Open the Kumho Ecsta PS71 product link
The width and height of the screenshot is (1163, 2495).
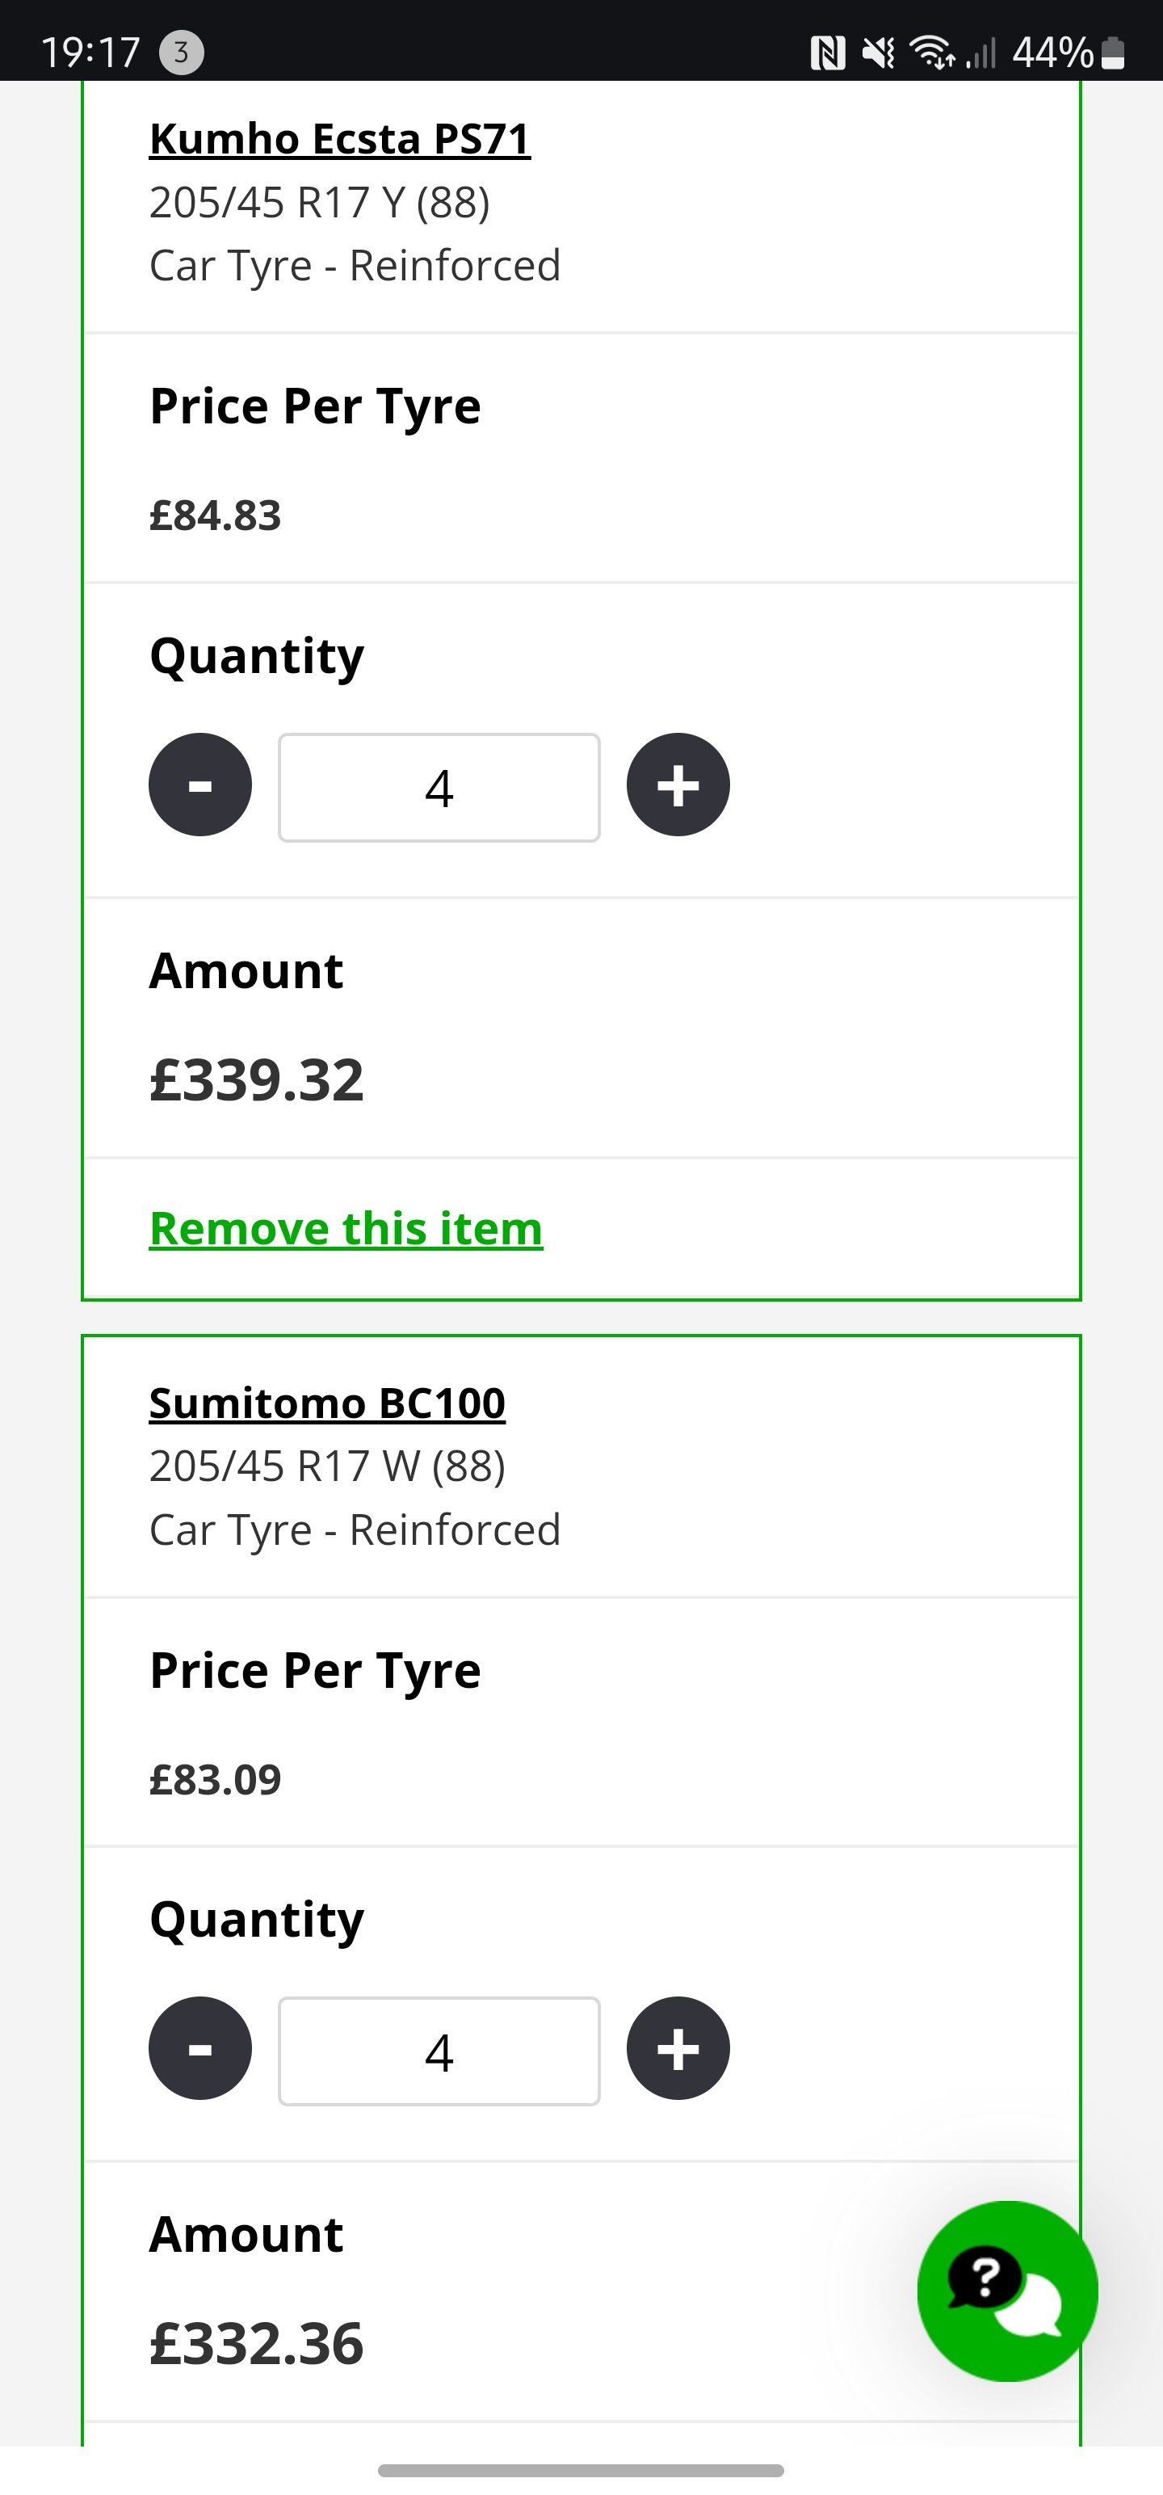[x=340, y=138]
